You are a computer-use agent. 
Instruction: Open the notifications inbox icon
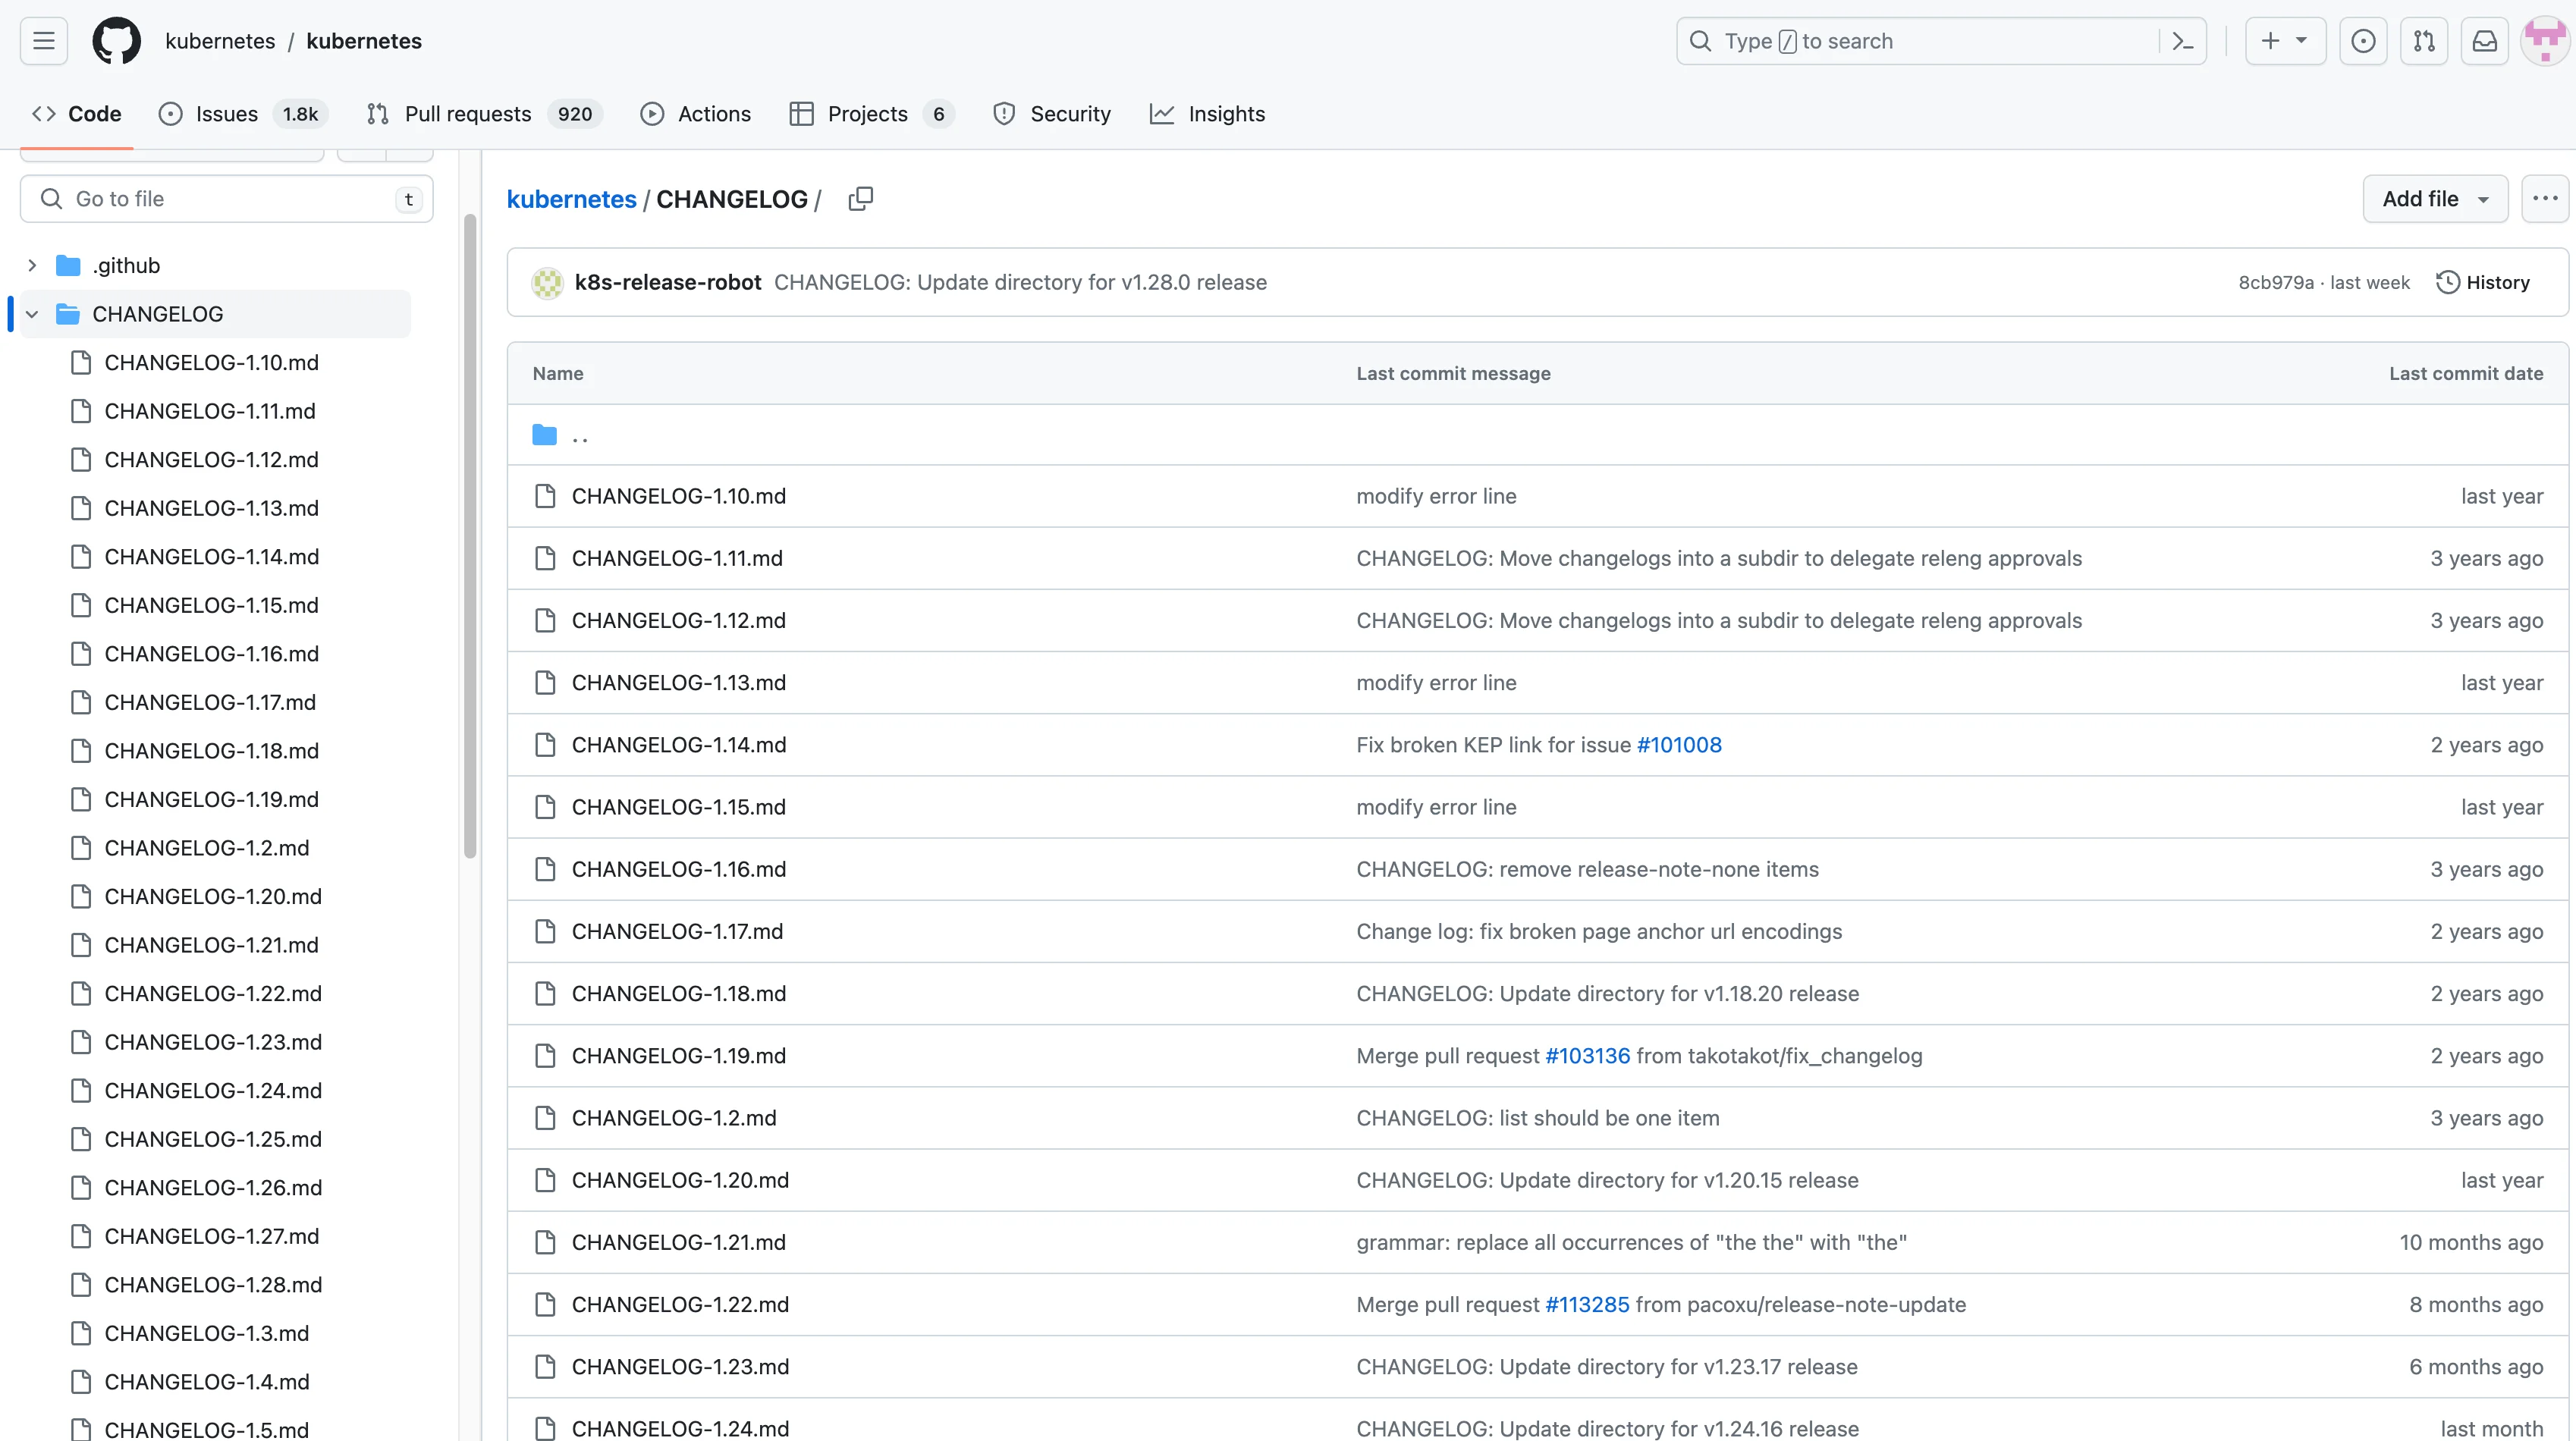[x=2485, y=41]
